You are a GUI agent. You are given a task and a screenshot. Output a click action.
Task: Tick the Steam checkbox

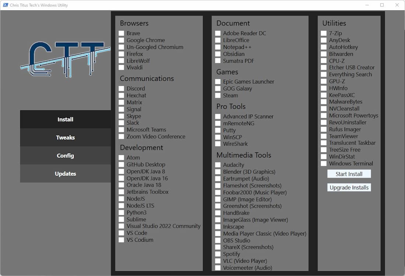pos(218,95)
